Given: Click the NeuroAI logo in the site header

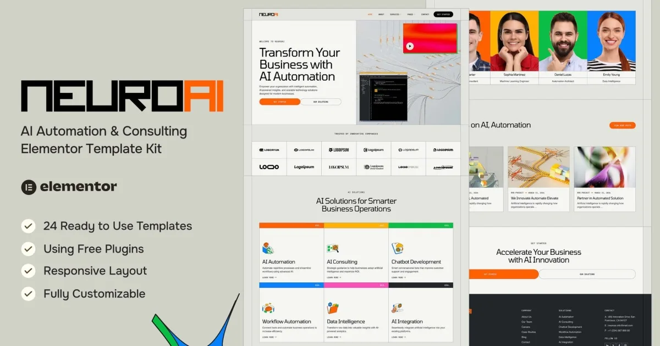Looking at the screenshot, I should coord(268,14).
